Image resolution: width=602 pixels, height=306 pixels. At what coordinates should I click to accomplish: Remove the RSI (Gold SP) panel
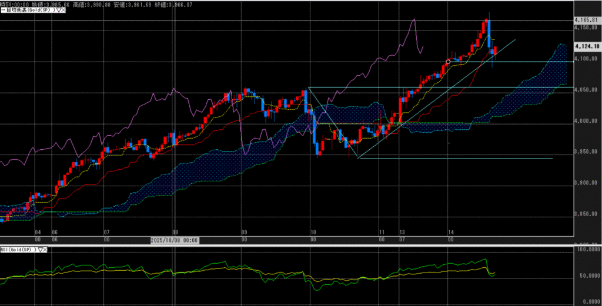45,250
